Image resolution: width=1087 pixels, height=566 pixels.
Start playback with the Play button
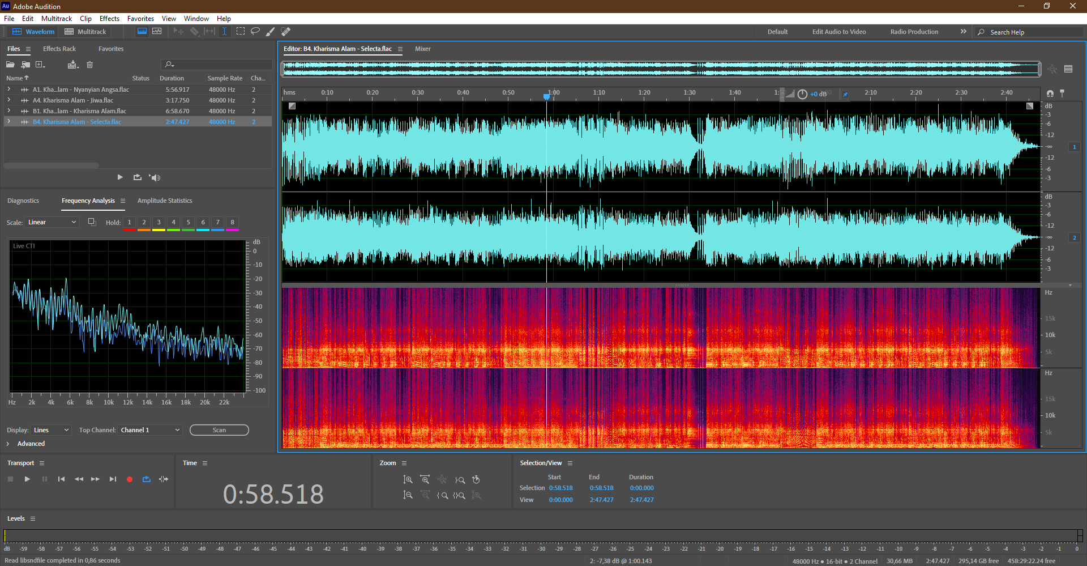pyautogui.click(x=27, y=479)
